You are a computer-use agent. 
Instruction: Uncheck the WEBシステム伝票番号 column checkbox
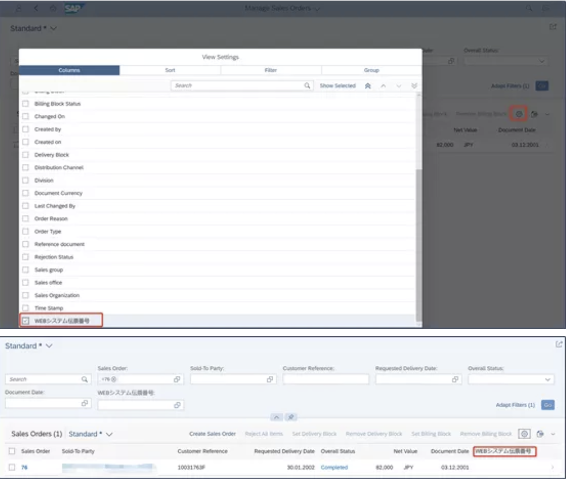point(26,321)
